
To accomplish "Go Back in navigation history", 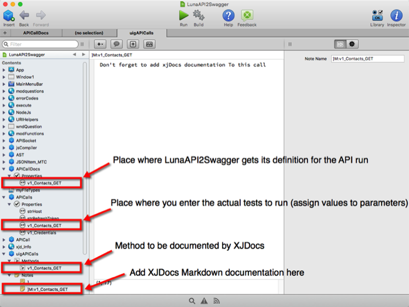I will pos(24,18).
